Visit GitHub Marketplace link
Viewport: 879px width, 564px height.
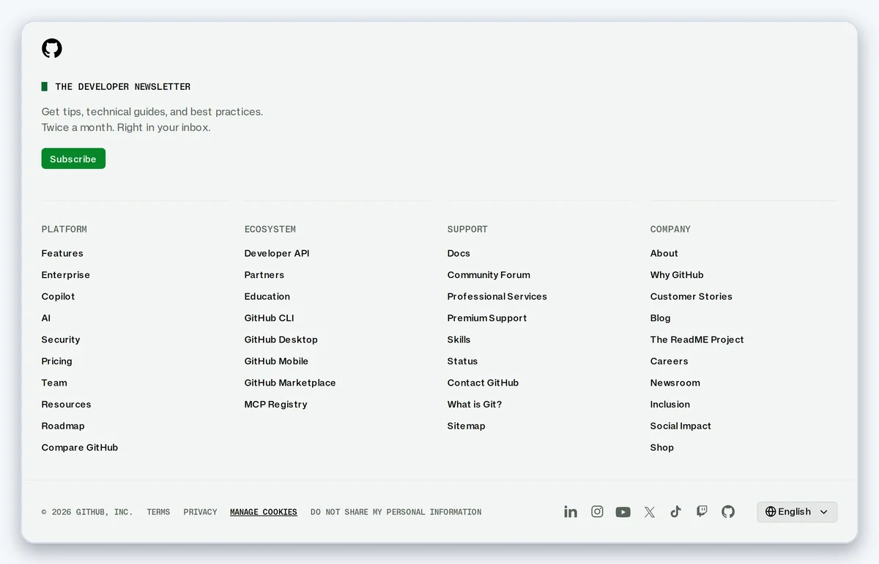click(290, 383)
